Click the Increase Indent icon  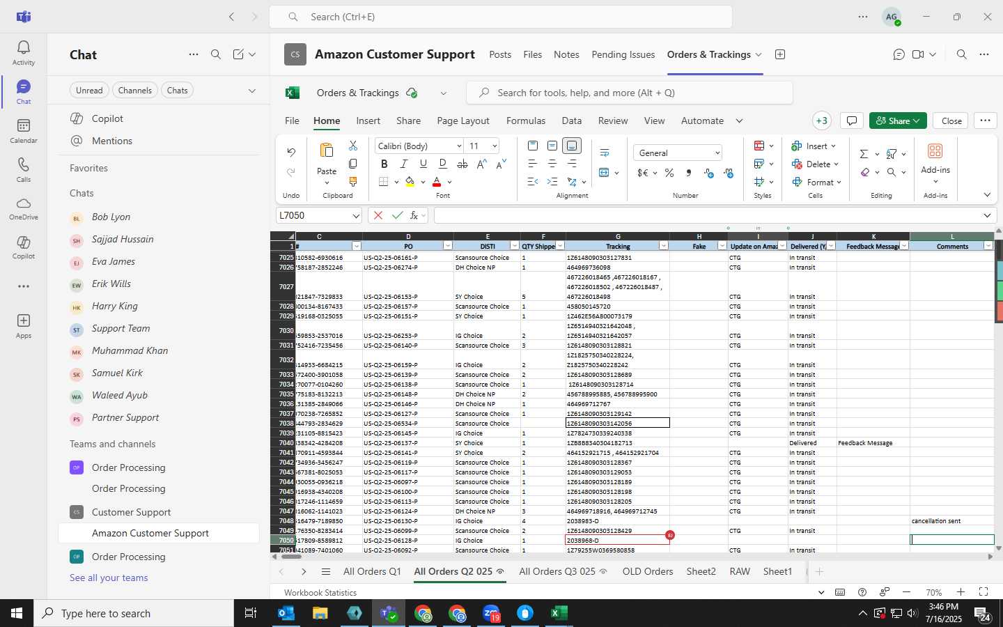click(552, 182)
